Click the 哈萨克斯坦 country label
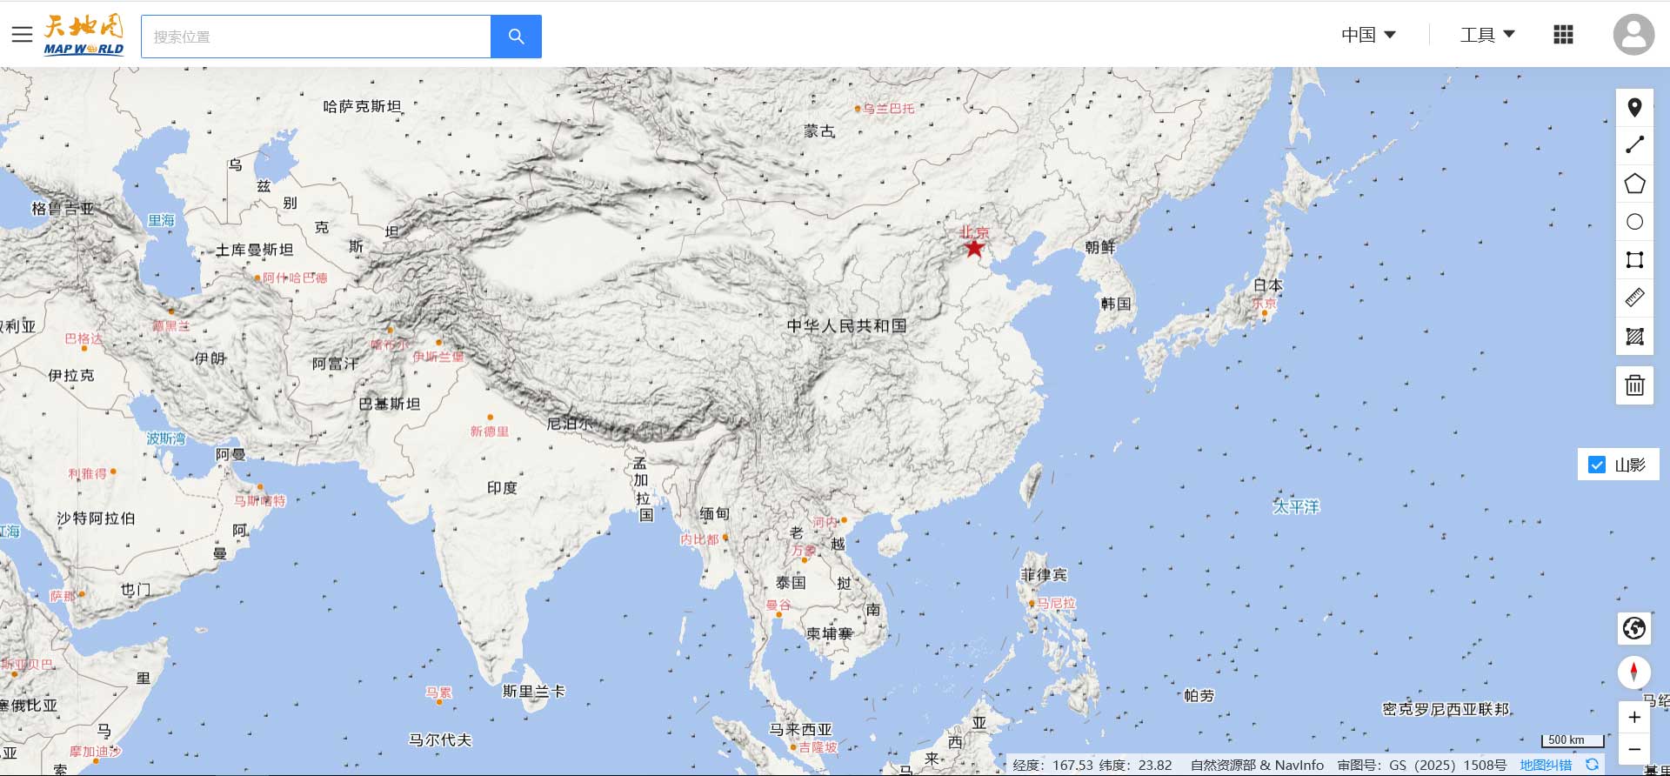The image size is (1670, 776). pos(362,106)
